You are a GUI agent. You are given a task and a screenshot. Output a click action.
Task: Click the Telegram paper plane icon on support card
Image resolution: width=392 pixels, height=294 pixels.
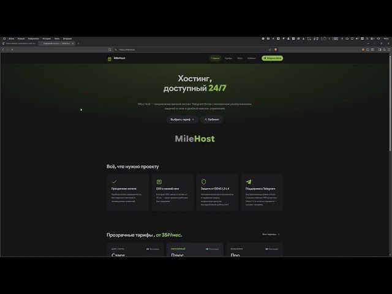click(x=249, y=182)
